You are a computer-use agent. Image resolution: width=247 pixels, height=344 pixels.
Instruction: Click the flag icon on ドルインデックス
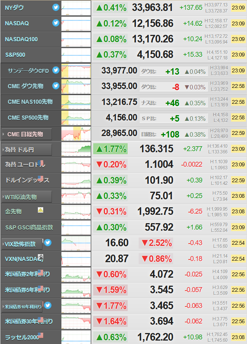(x=41, y=178)
